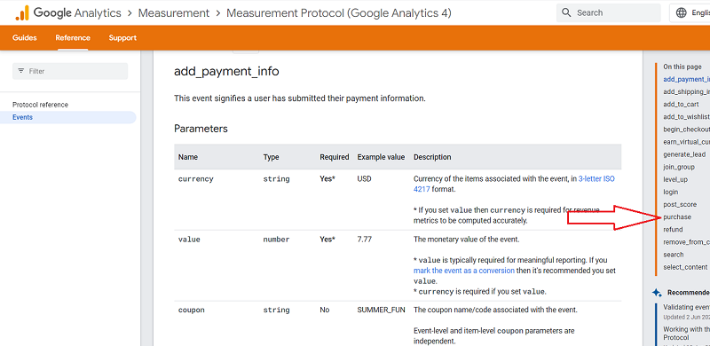Screen dimensions: 710x346
Task: Click the Measurement breadcrumb link
Action: 174,12
